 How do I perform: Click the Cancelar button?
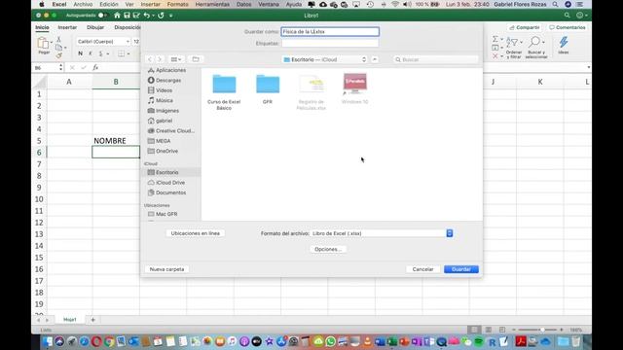422,269
